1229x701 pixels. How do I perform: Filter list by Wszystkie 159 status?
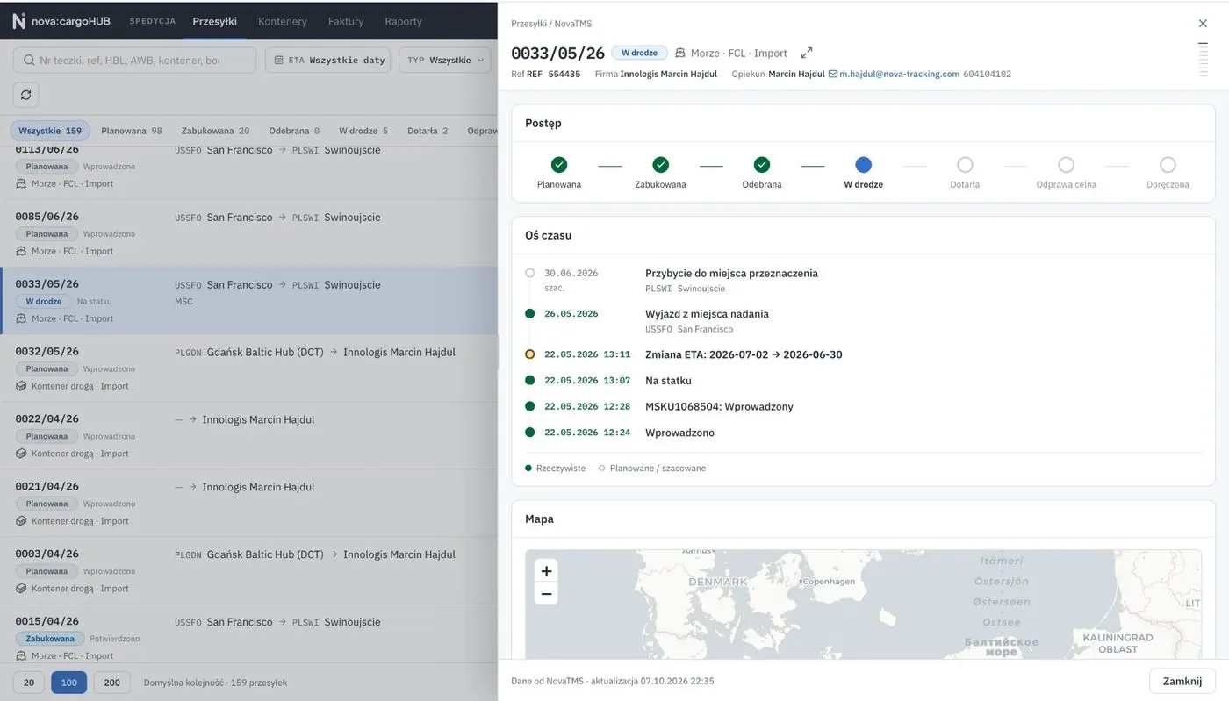50,131
